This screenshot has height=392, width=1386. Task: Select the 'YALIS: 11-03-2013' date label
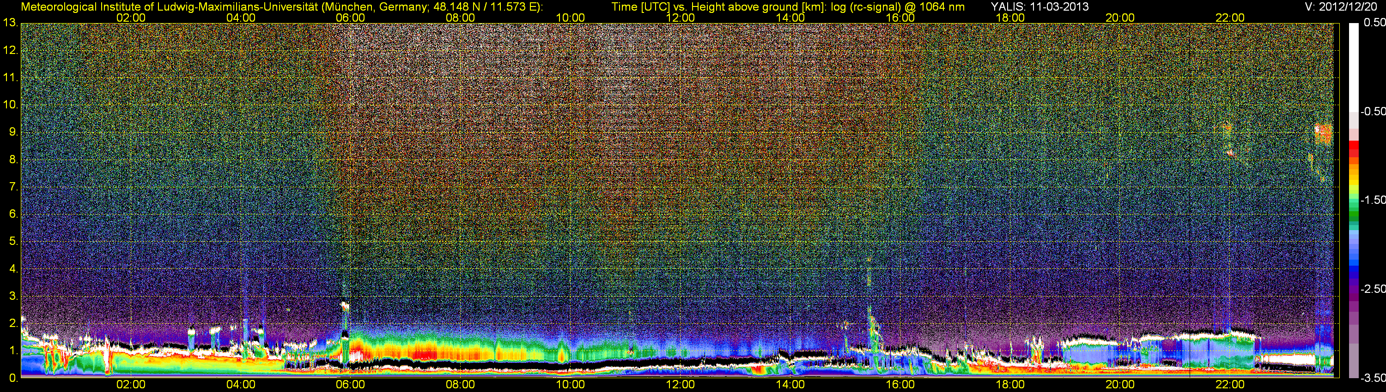[1040, 7]
